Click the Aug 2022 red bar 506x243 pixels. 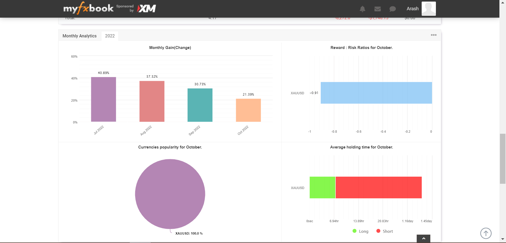point(152,101)
